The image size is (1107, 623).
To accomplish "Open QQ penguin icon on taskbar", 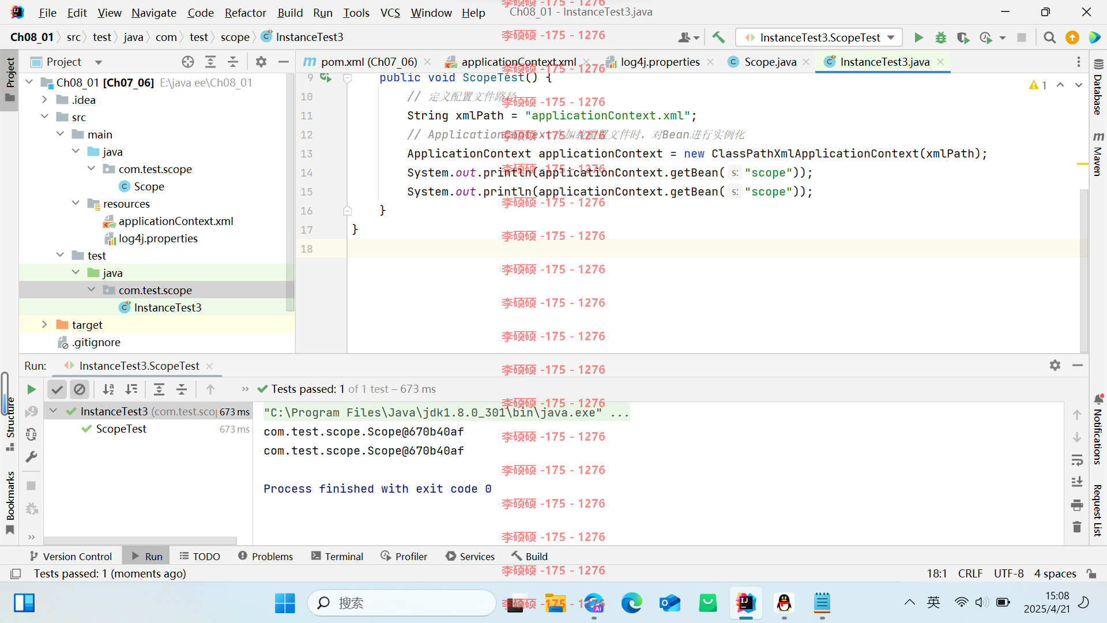I will [x=784, y=603].
